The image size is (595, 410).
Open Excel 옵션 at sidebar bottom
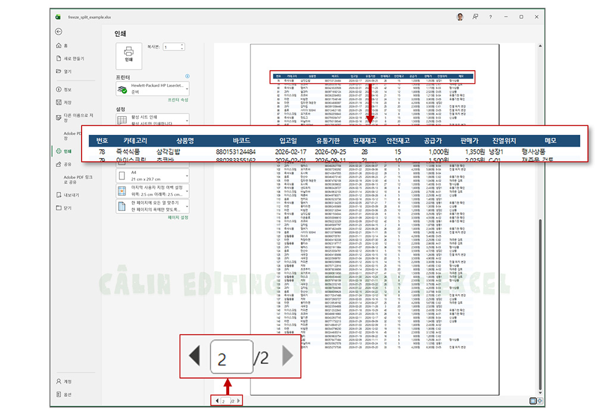[64, 395]
